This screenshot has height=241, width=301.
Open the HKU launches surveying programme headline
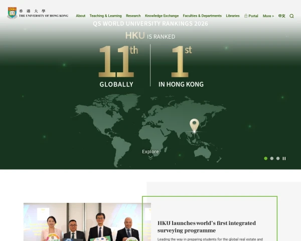[x=207, y=227]
